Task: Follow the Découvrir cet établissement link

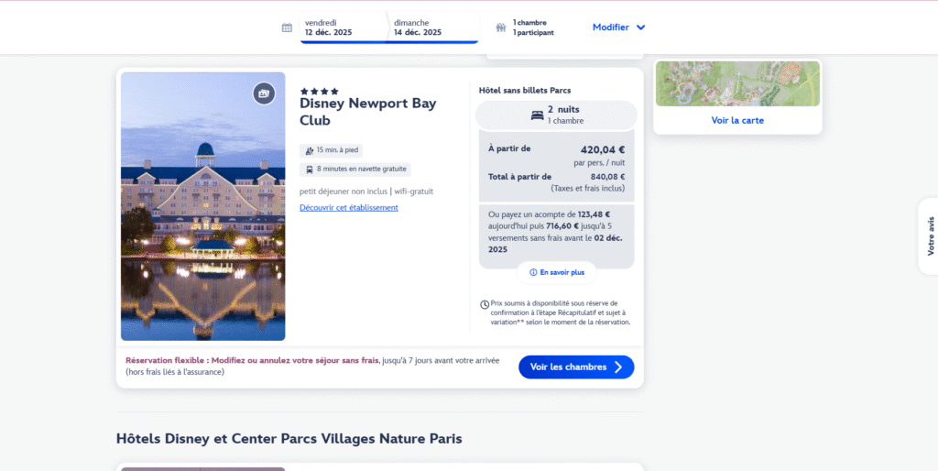Action: [x=349, y=208]
